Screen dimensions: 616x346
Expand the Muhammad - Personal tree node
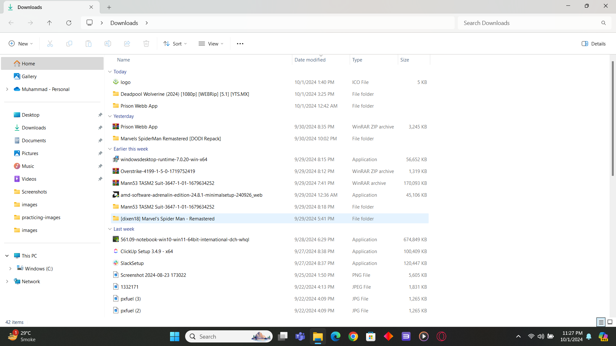[x=7, y=89]
